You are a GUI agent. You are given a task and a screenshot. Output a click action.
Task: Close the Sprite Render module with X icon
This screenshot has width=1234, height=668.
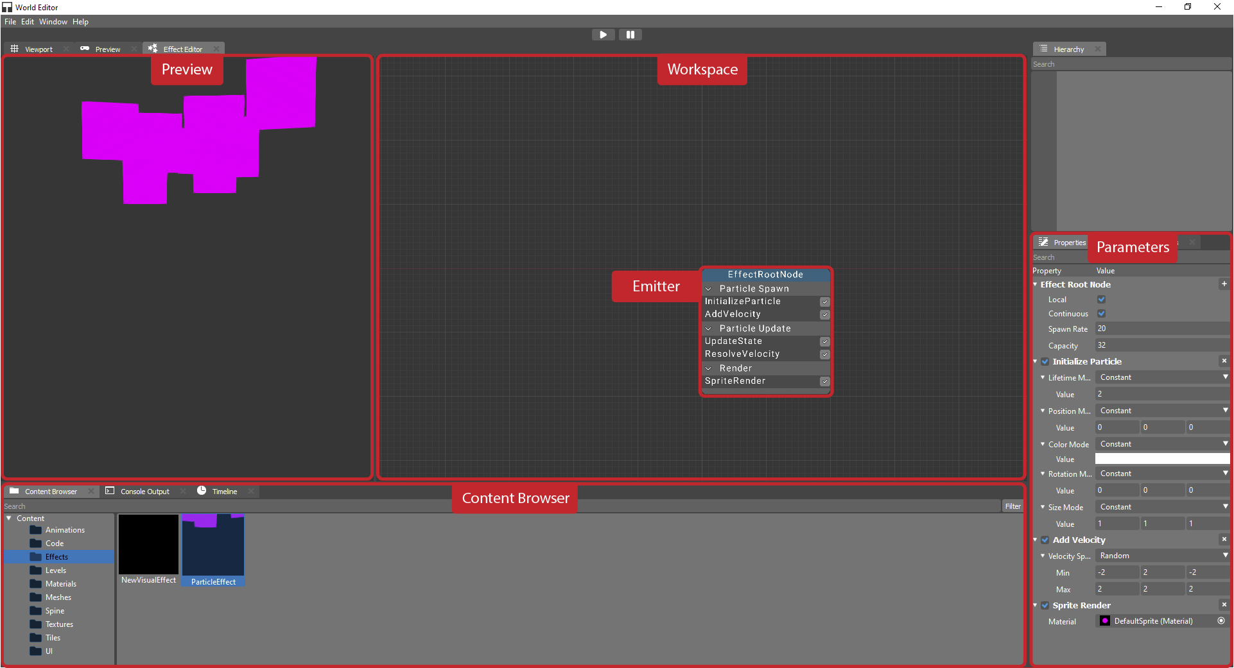point(1224,605)
